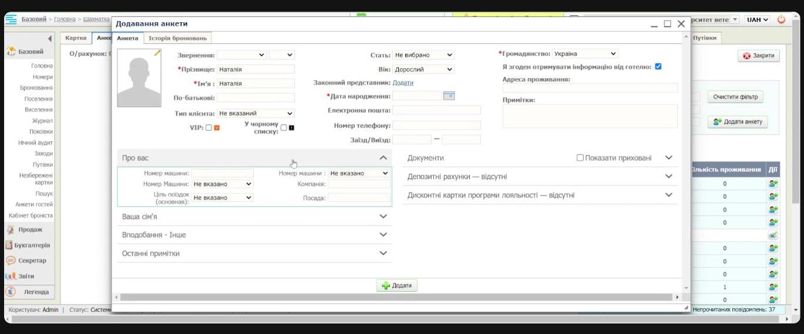Open the Стать dropdown

423,55
